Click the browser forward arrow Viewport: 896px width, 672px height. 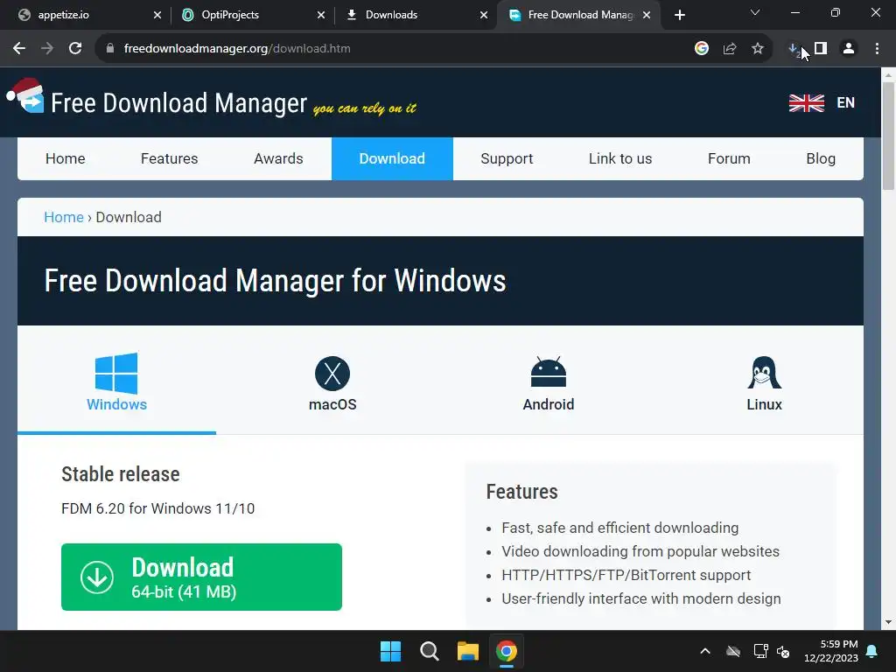click(x=47, y=49)
